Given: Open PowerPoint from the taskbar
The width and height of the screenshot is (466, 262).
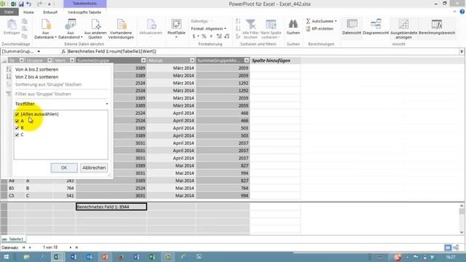Looking at the screenshot, I should (x=105, y=257).
